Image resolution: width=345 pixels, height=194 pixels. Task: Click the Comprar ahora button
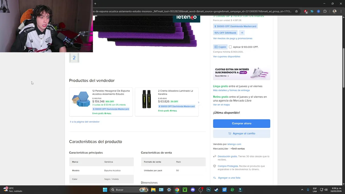[241, 123]
